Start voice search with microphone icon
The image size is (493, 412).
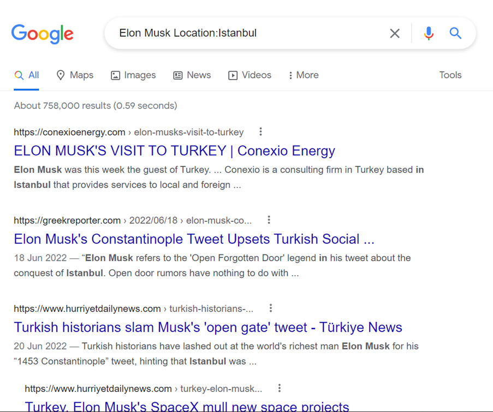[x=429, y=34]
